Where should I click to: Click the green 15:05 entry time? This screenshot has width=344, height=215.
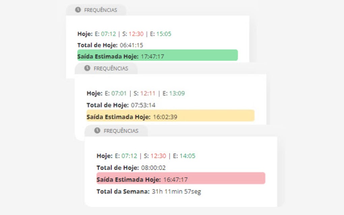click(x=164, y=34)
